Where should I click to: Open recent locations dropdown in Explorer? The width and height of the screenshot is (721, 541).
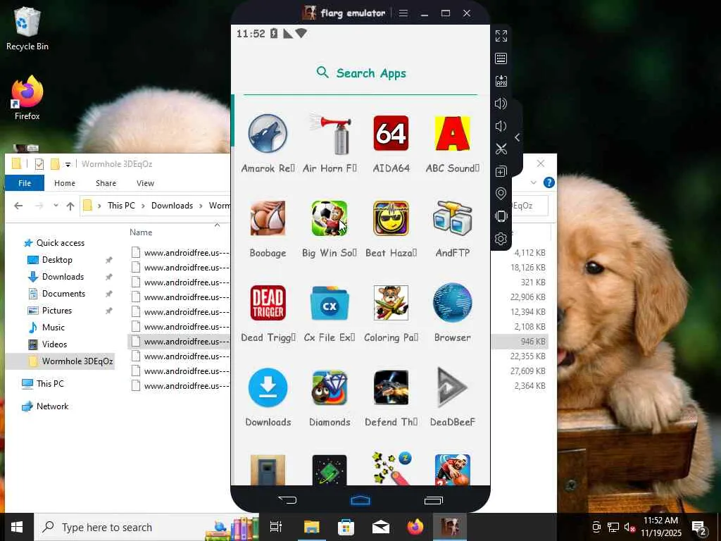[x=56, y=206]
